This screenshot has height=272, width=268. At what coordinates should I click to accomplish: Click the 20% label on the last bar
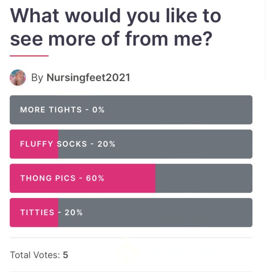pyautogui.click(x=74, y=213)
